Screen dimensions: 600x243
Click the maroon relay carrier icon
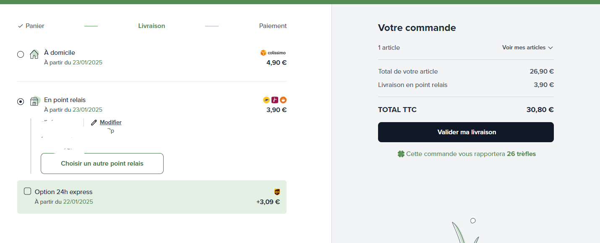coord(275,100)
